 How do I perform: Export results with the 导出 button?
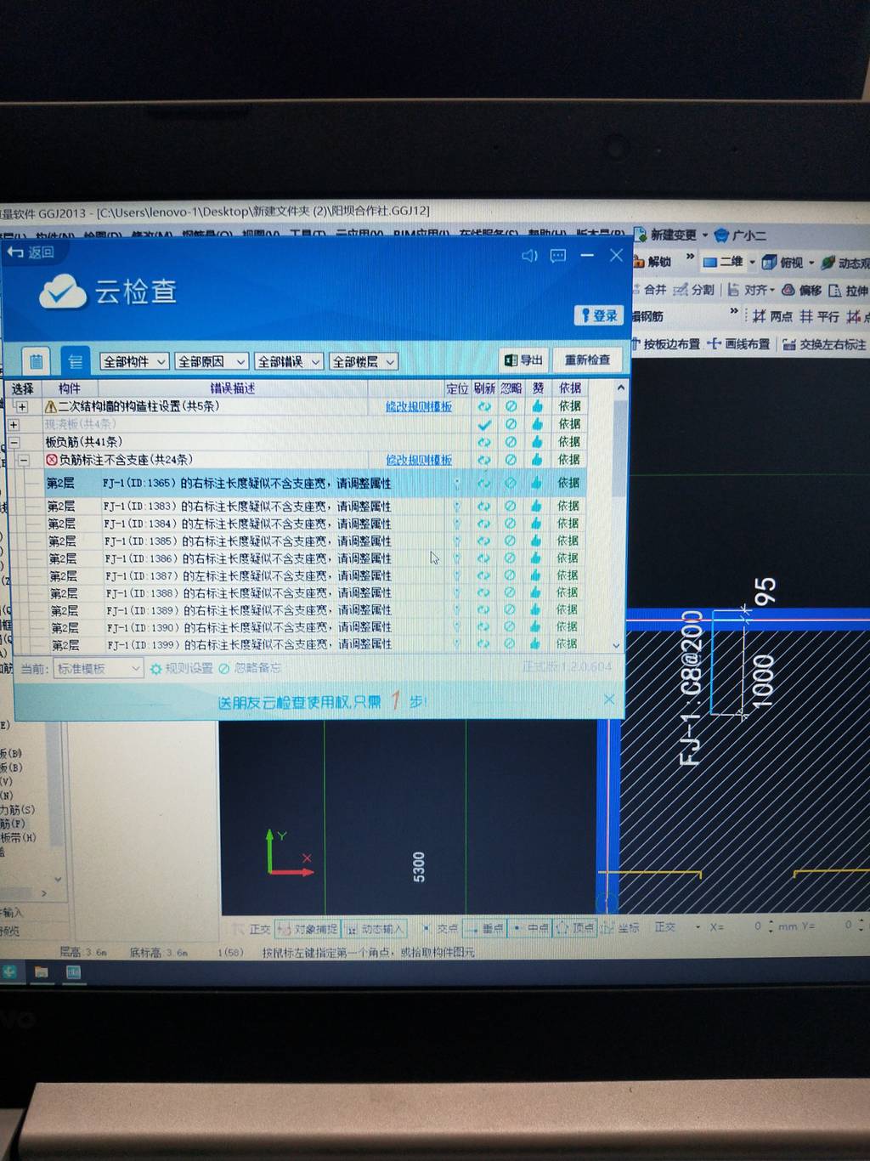tap(523, 360)
